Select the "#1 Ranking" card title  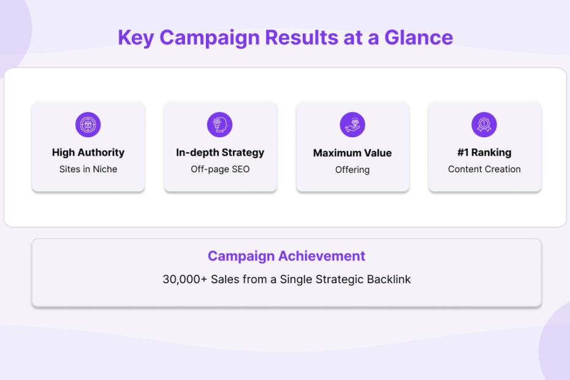coord(484,153)
